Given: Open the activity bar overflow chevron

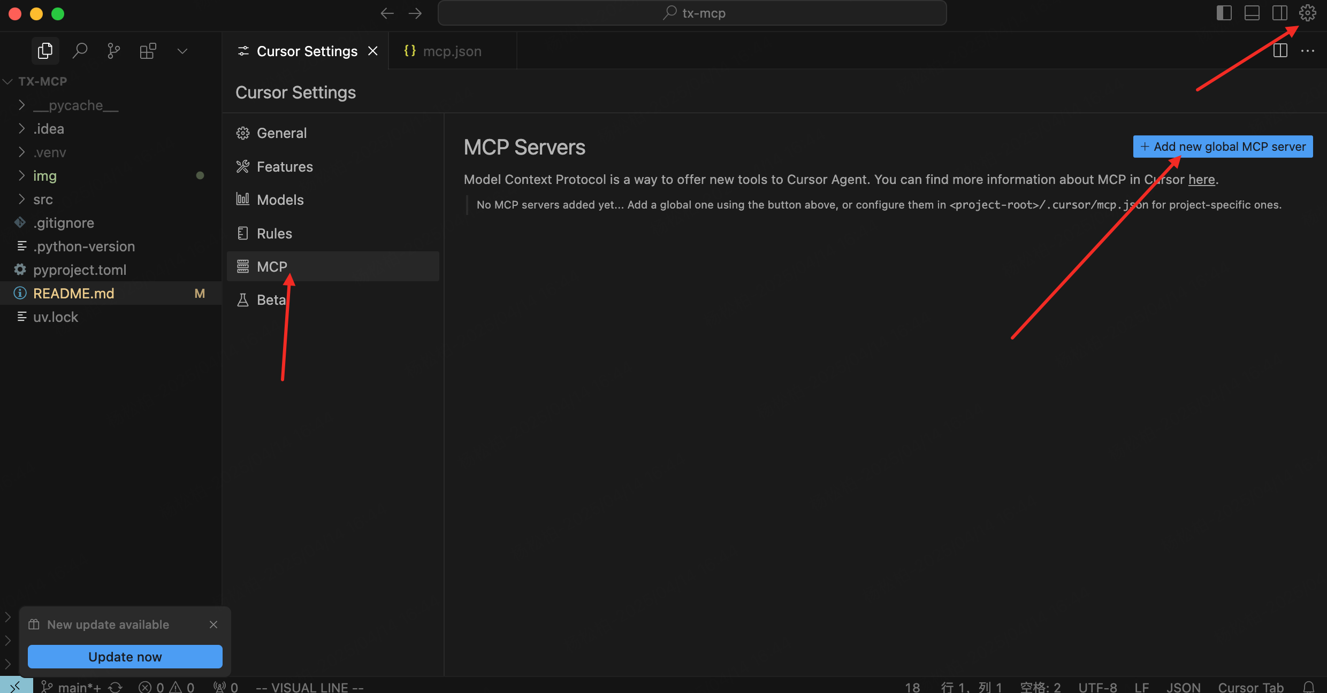Looking at the screenshot, I should tap(182, 51).
